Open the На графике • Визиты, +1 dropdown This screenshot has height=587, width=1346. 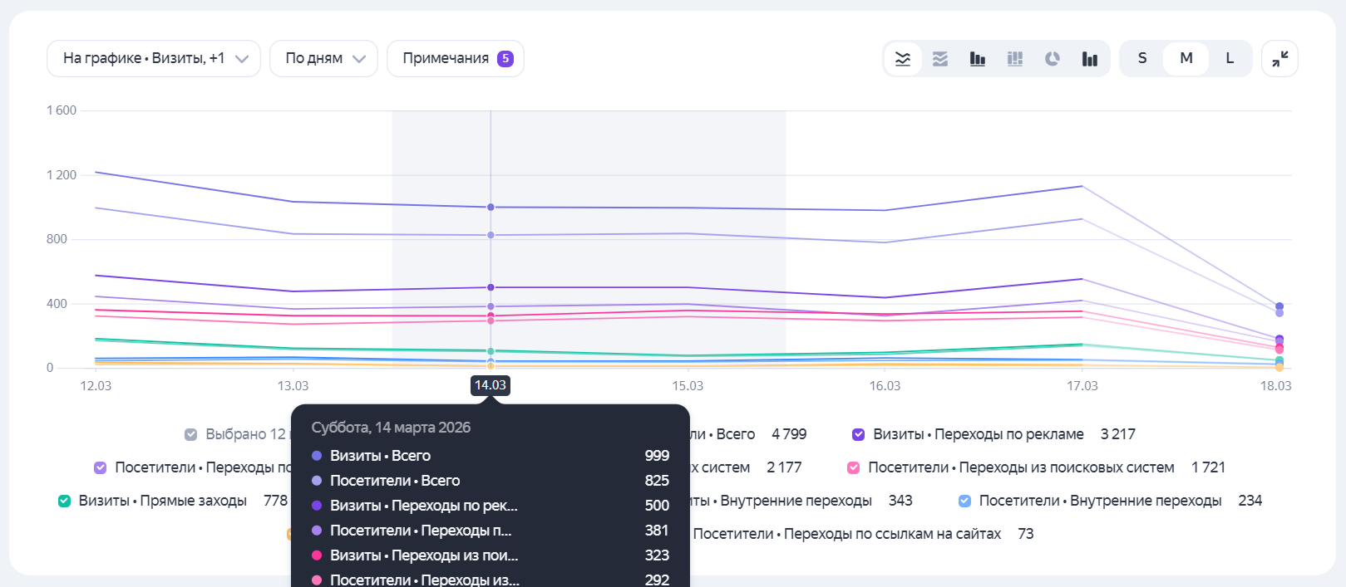pos(154,59)
